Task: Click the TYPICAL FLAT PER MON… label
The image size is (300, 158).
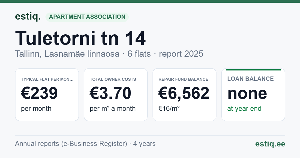Action: pos(47,79)
